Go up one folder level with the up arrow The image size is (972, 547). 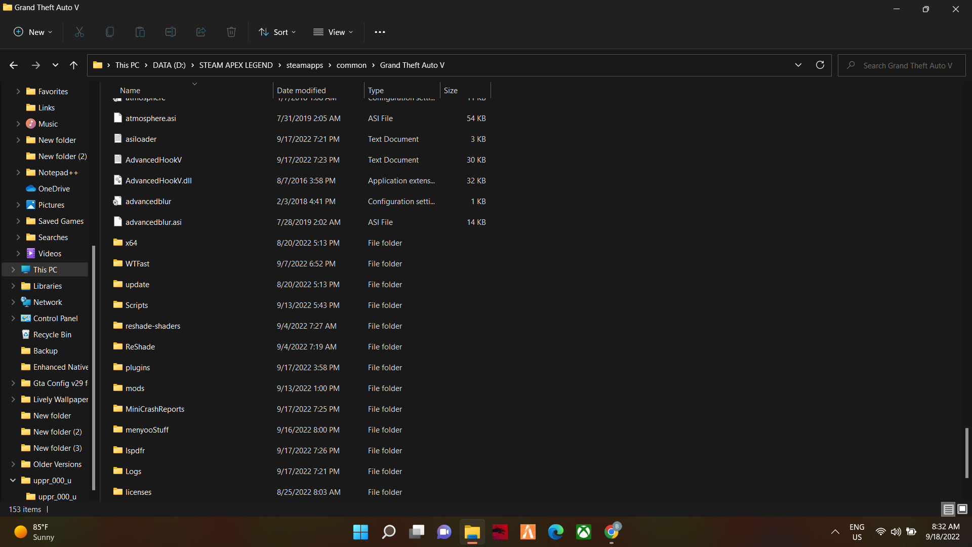pyautogui.click(x=73, y=65)
